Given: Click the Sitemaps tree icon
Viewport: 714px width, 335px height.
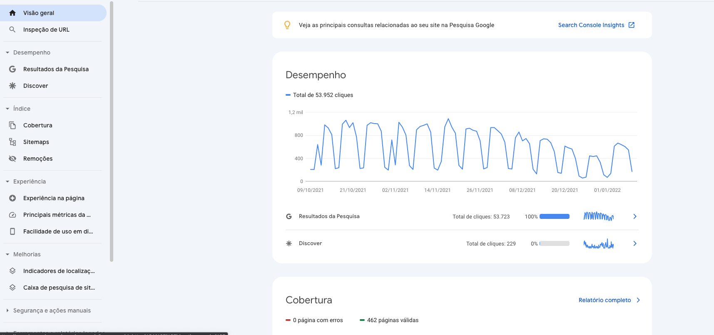Looking at the screenshot, I should tap(12, 142).
